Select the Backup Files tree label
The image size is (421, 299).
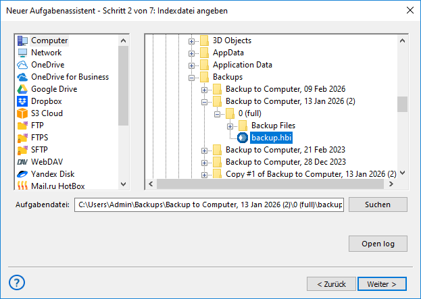(x=273, y=126)
